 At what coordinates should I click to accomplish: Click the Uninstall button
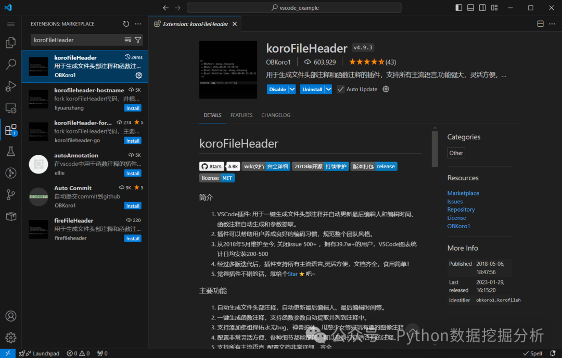coord(312,89)
